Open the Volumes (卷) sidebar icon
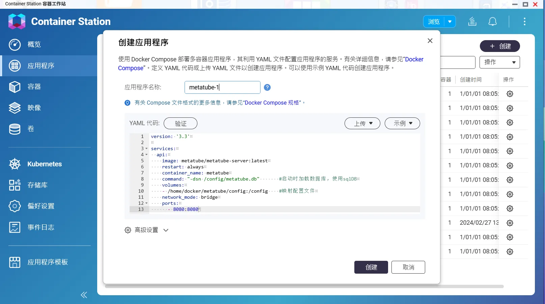Image resolution: width=545 pixels, height=304 pixels. tap(15, 129)
